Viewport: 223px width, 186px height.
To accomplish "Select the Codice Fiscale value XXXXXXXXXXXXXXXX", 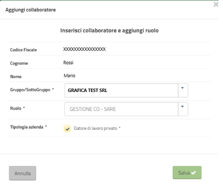I will click(x=84, y=49).
